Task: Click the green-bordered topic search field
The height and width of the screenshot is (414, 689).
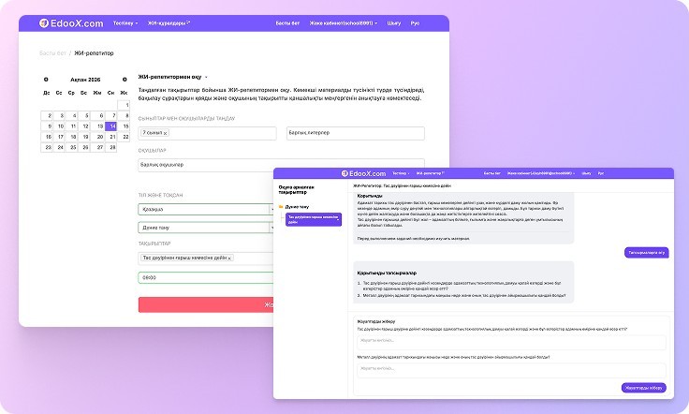Action: point(206,278)
